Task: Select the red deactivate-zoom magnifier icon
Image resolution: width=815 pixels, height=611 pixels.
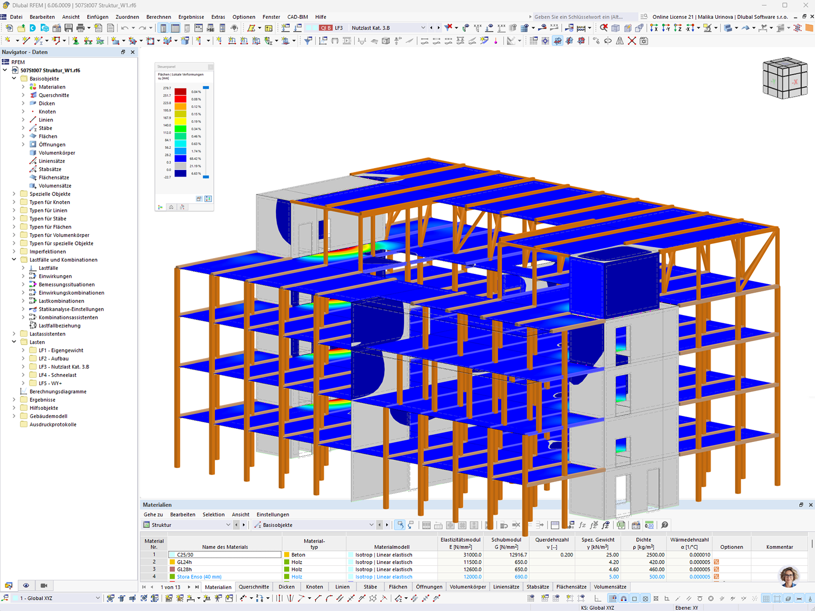Action: pos(604,28)
